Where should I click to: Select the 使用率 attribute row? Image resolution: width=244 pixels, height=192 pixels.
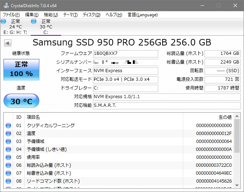coord(118,157)
